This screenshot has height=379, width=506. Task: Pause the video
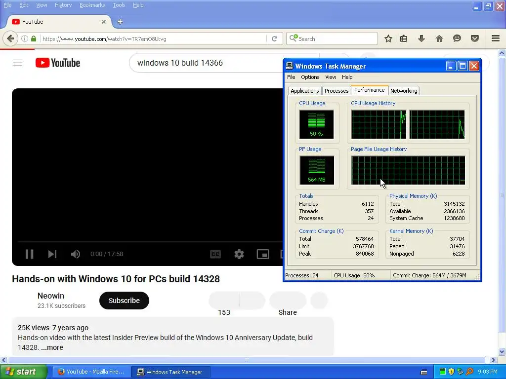click(x=29, y=254)
